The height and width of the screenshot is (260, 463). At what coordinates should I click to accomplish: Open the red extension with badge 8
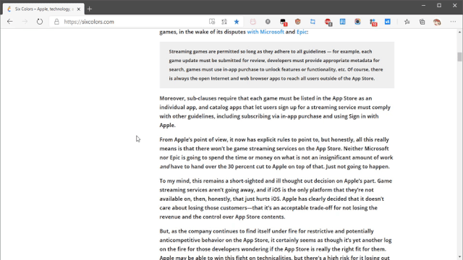point(328,22)
